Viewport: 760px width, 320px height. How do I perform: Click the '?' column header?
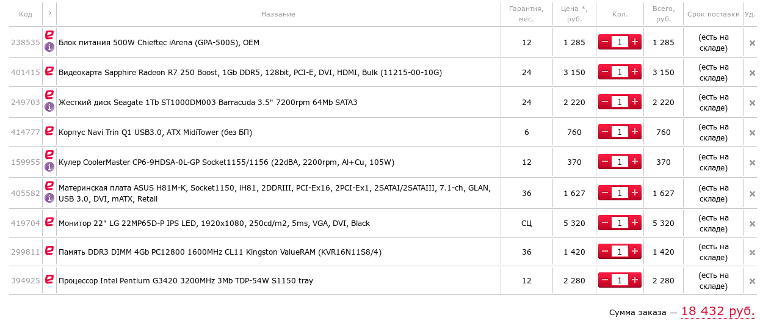(x=49, y=14)
